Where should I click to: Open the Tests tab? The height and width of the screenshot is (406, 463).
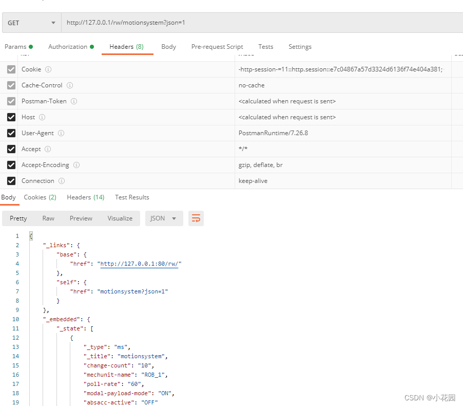point(266,47)
